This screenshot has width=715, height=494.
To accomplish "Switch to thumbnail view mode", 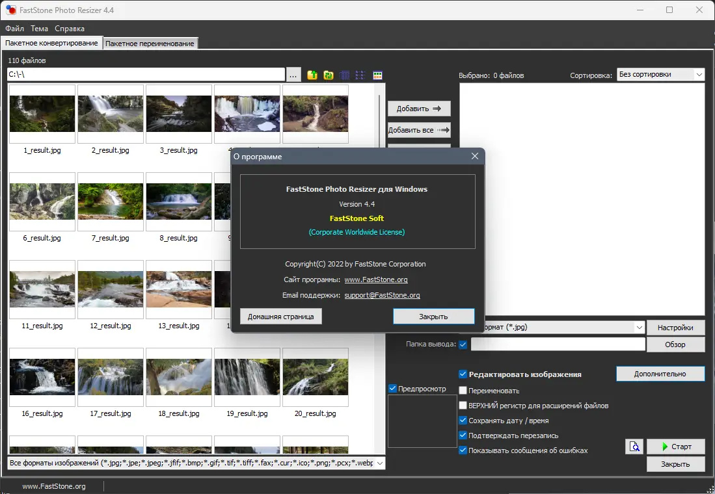I will click(x=377, y=75).
